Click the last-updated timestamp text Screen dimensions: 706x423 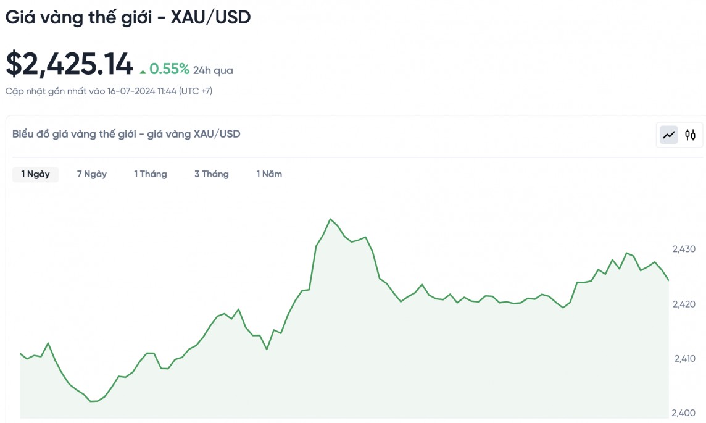coord(109,91)
